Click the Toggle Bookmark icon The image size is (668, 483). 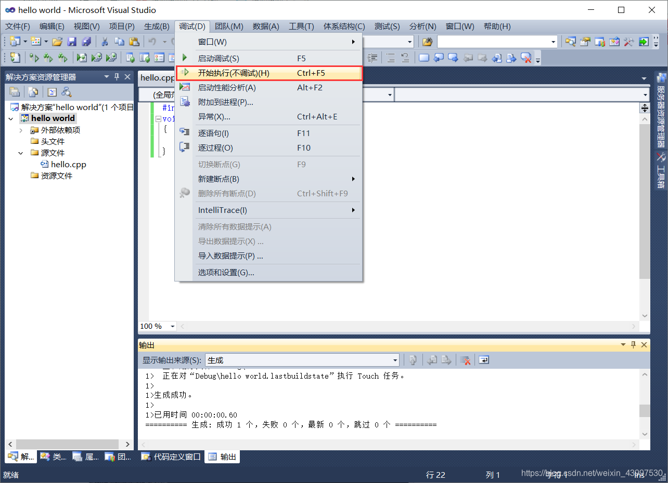point(424,58)
